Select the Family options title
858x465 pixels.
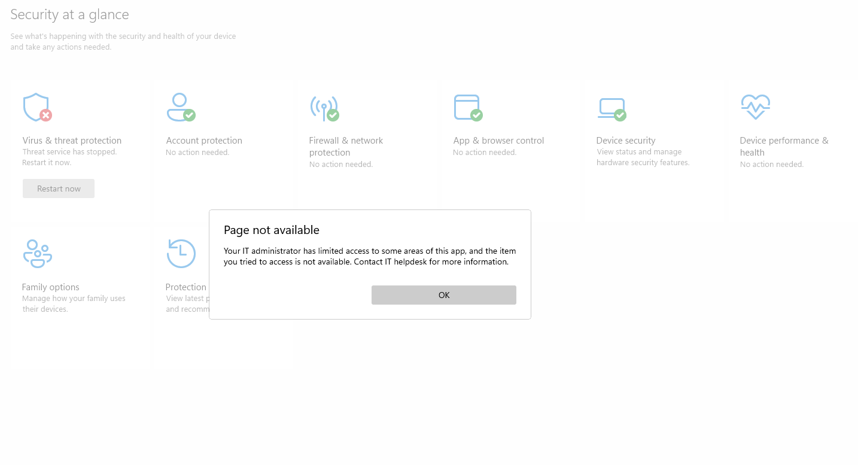50,287
